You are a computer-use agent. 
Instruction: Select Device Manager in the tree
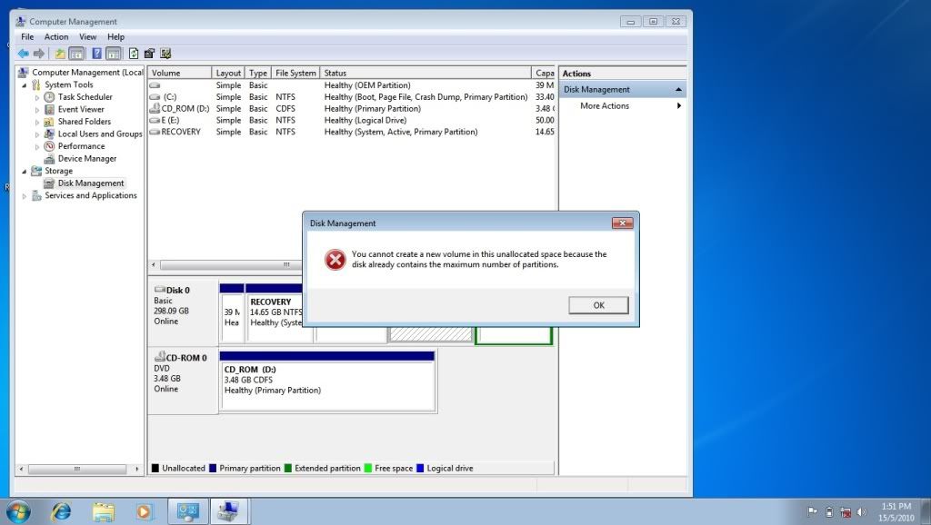[86, 159]
